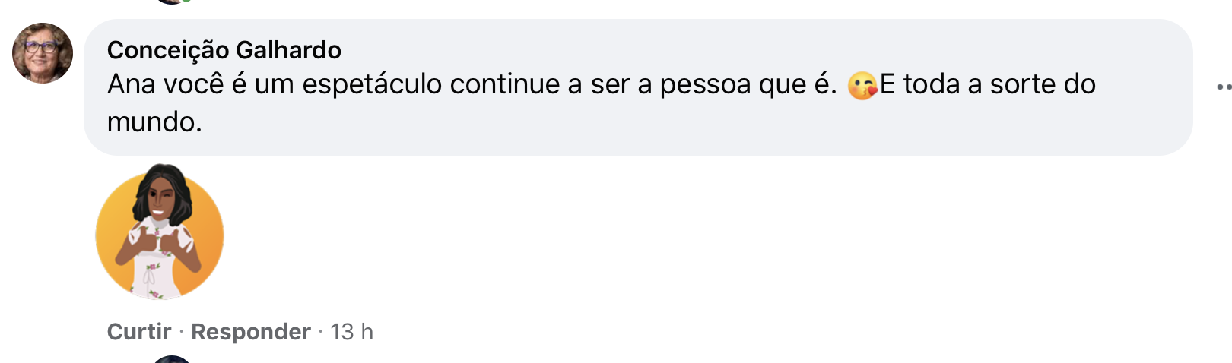
Task: Open the Conceição Galhardo name link
Action: tap(224, 50)
